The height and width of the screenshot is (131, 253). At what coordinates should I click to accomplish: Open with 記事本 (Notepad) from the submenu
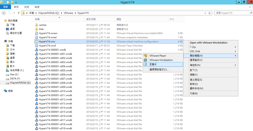[153, 64]
